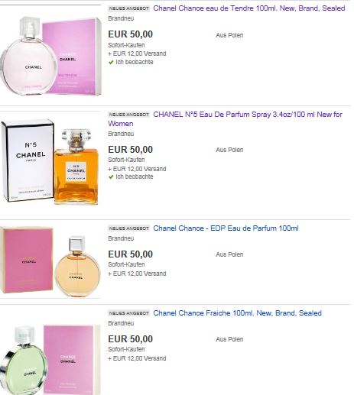Open the Chanel Chance Fraiche 100ml listing title
The width and height of the screenshot is (354, 395).
(237, 313)
